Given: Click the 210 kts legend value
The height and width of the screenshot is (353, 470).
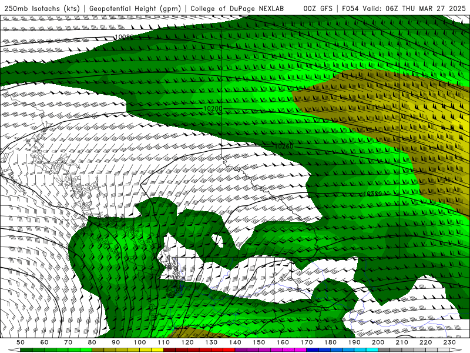Looking at the screenshot, I should pos(402,342).
